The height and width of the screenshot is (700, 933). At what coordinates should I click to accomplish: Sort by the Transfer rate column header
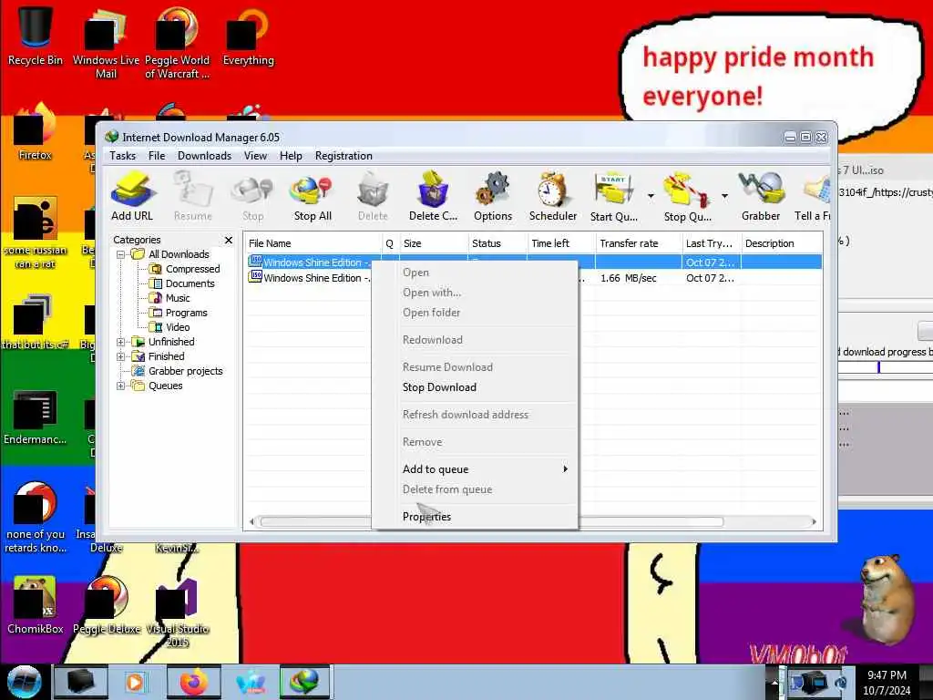click(x=639, y=243)
